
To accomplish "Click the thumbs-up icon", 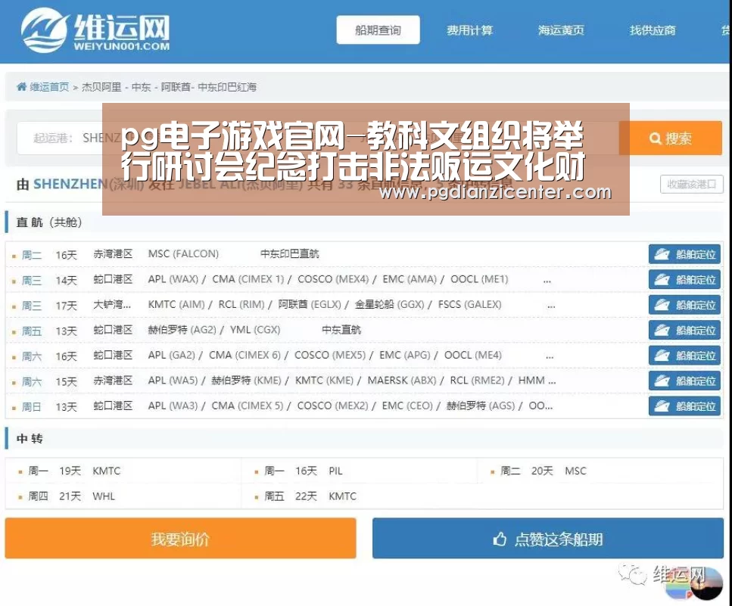I will [500, 539].
